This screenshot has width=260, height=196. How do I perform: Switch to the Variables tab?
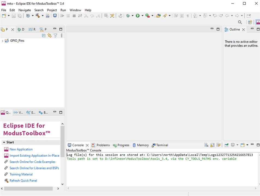tap(19, 112)
